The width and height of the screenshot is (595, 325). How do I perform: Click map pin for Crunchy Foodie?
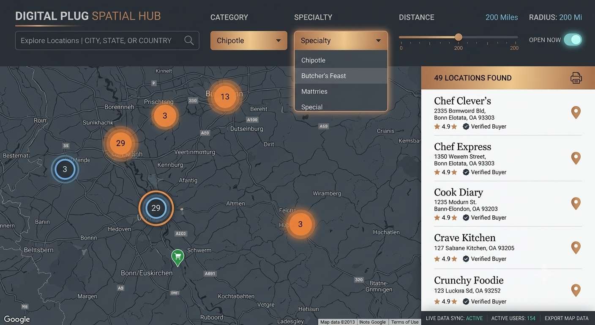coord(576,290)
